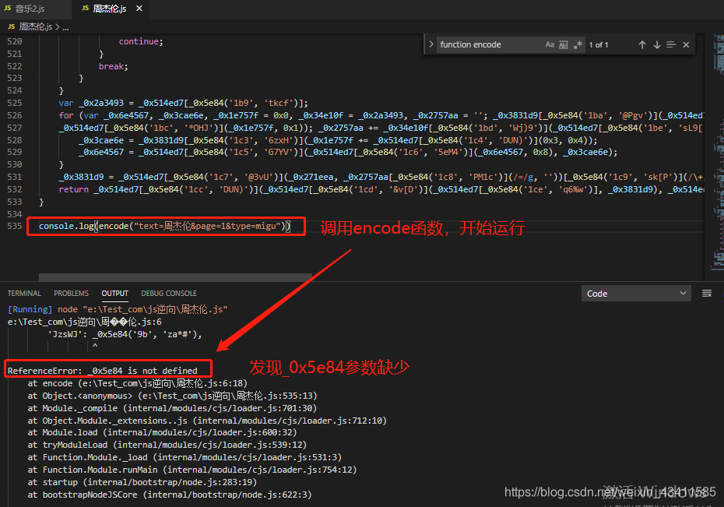
Task: Toggle Match Case in find widget
Action: (550, 44)
